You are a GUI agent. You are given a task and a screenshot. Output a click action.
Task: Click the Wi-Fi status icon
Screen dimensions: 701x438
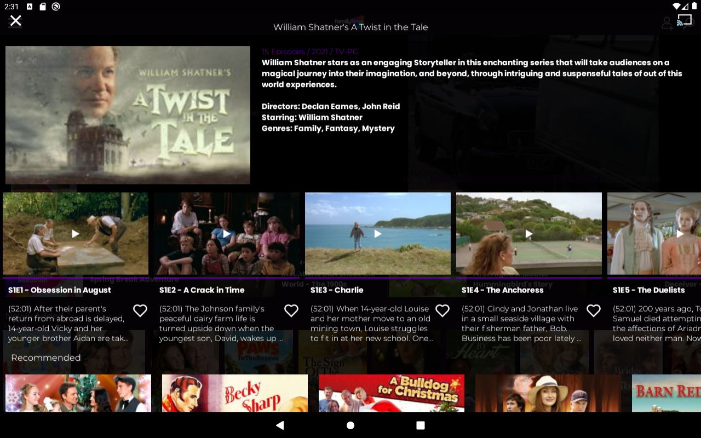coord(677,6)
